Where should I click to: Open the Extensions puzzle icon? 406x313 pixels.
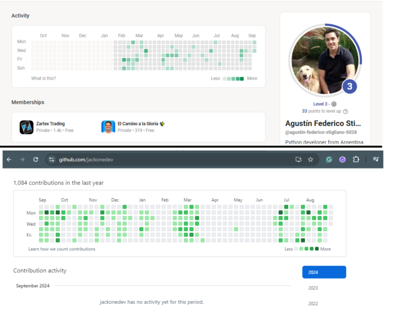(x=356, y=160)
